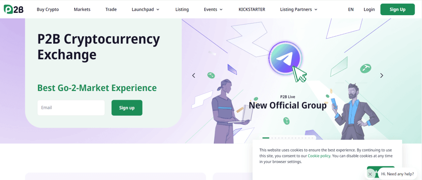This screenshot has width=422, height=180.
Task: Open the Markets page
Action: point(82,9)
